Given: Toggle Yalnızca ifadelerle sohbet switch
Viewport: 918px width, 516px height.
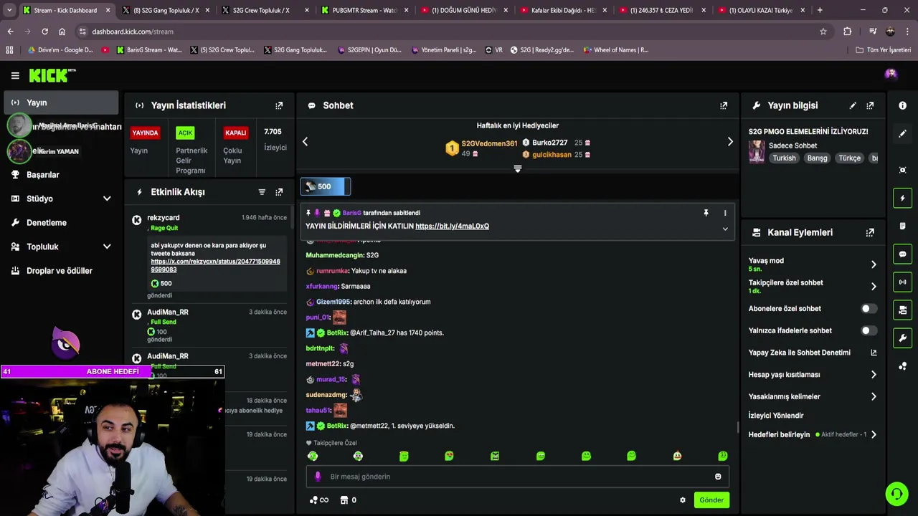Looking at the screenshot, I should click(x=869, y=331).
